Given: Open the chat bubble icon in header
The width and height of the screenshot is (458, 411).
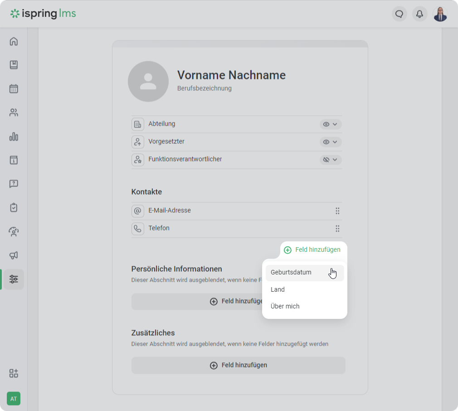Looking at the screenshot, I should click(x=399, y=14).
